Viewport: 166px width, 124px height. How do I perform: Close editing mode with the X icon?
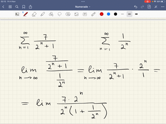coord(156,7)
